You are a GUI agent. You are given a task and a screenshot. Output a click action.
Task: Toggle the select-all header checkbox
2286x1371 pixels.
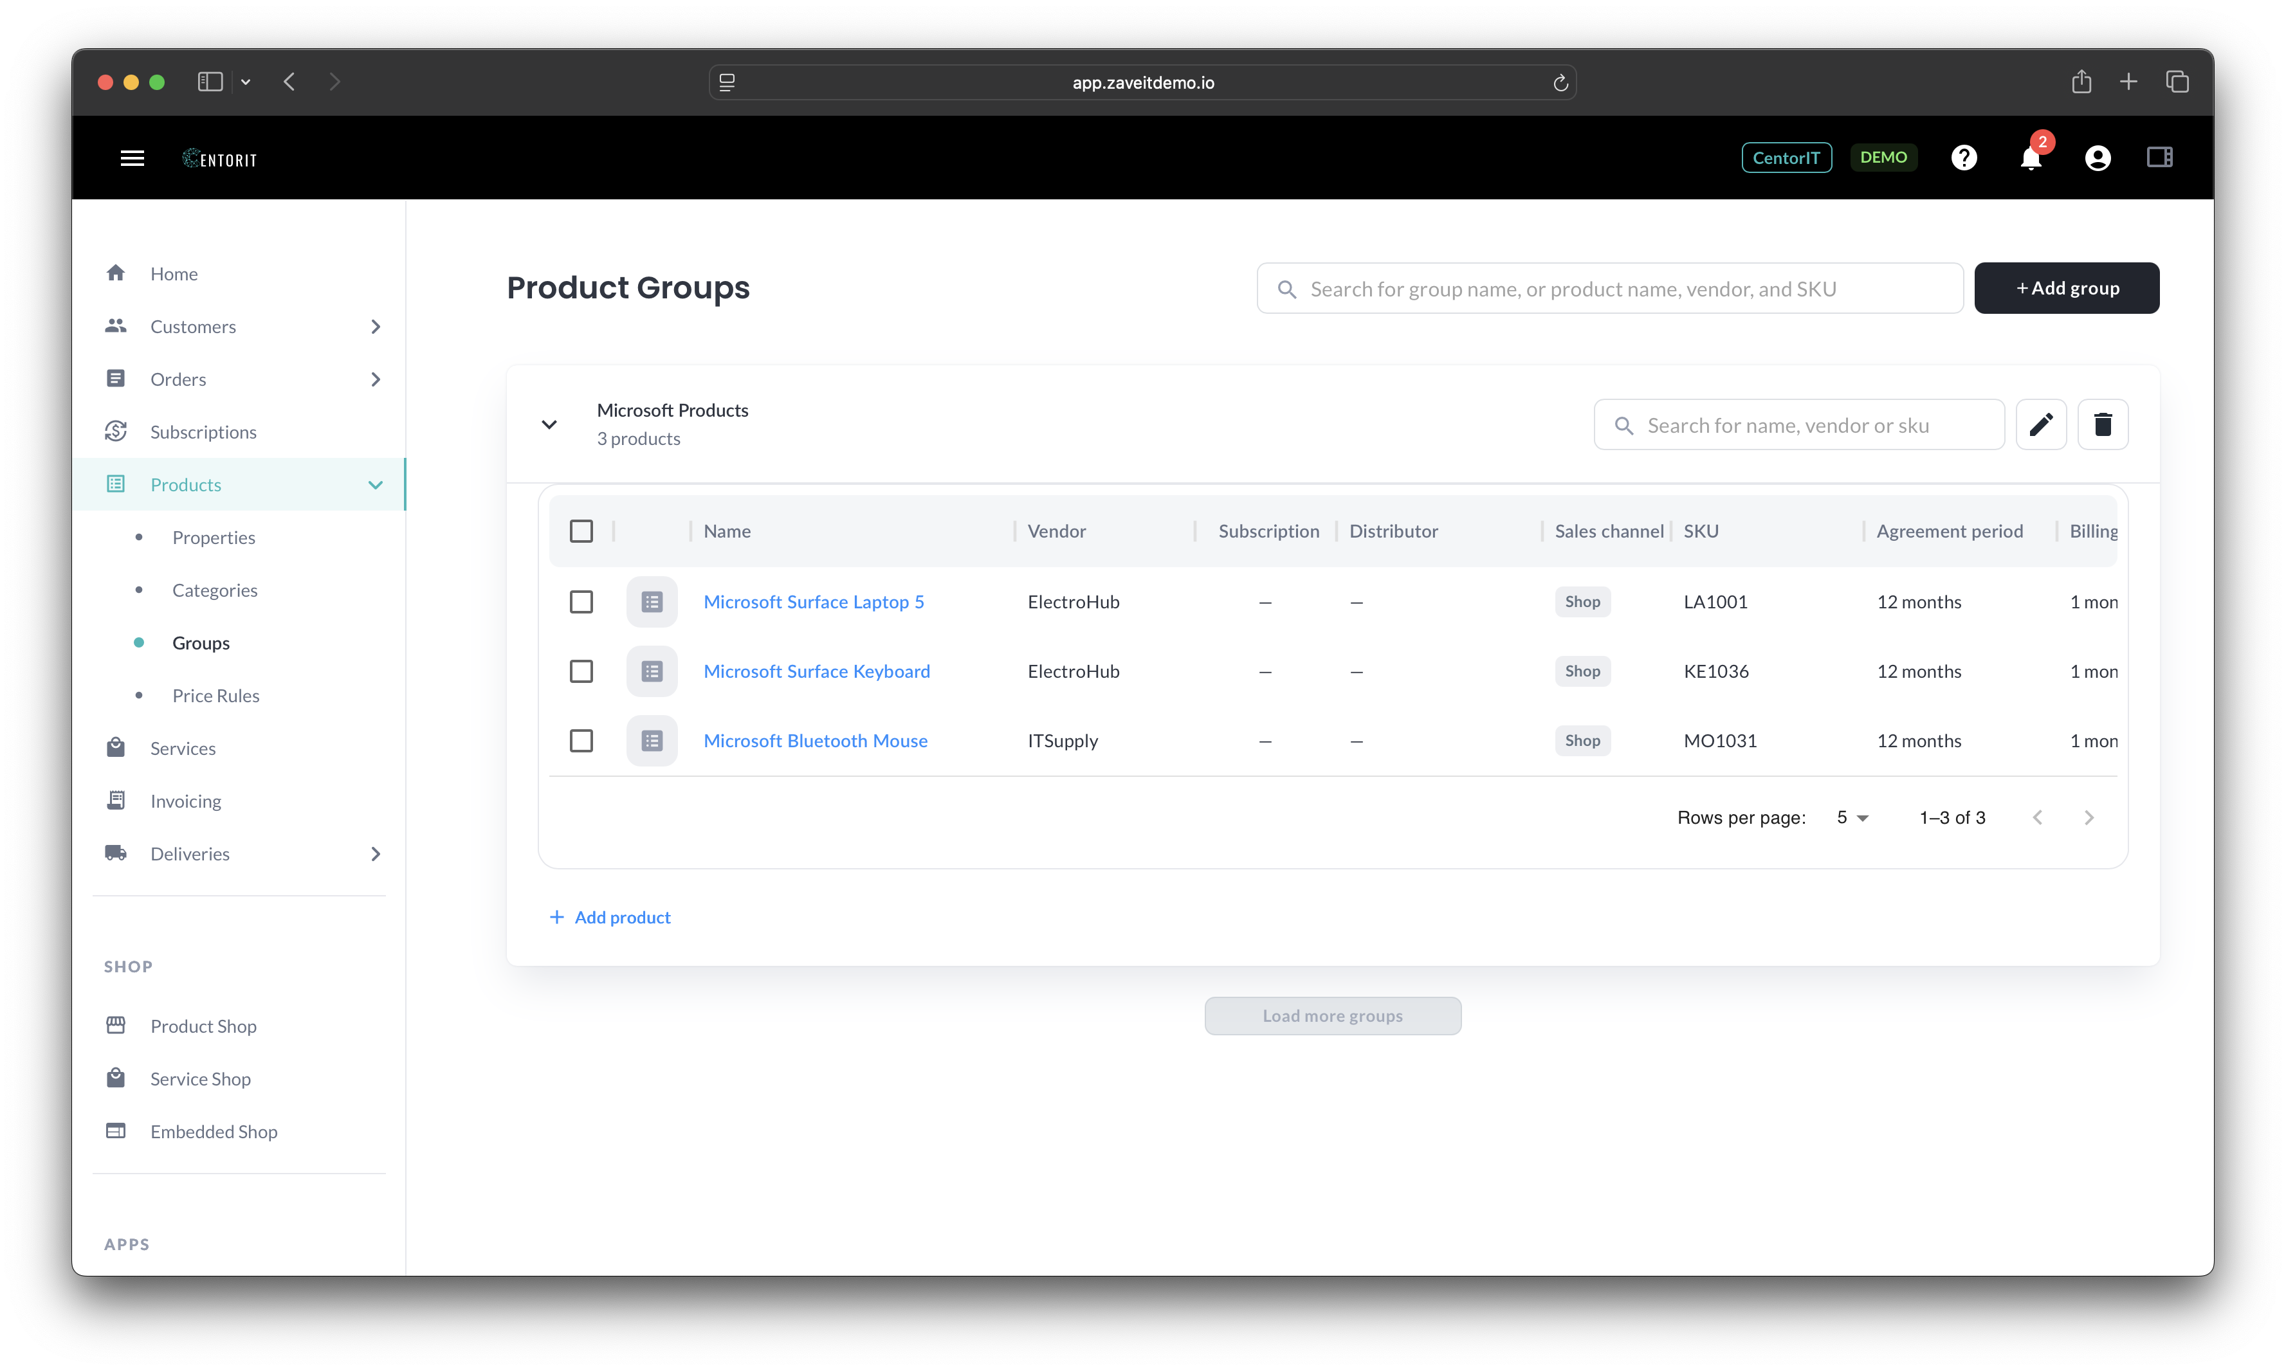(581, 531)
